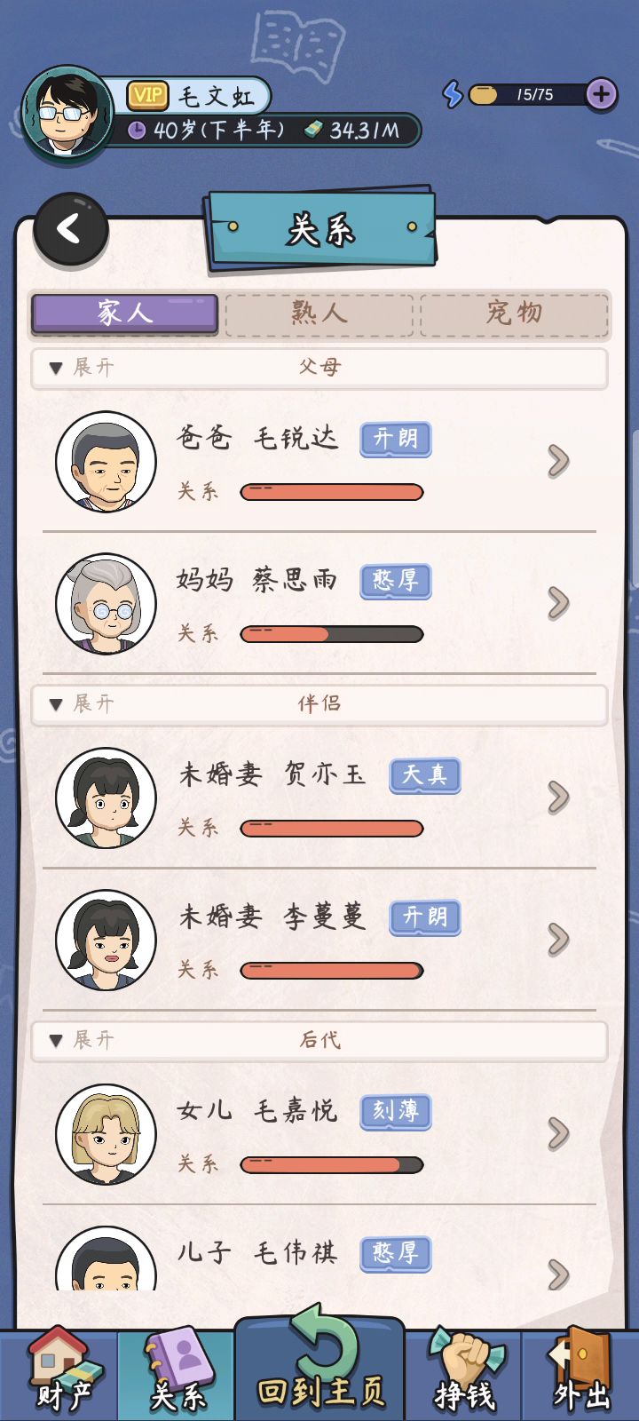Tap 回到主页 return button
Image resolution: width=639 pixels, height=1421 pixels.
tap(320, 1363)
